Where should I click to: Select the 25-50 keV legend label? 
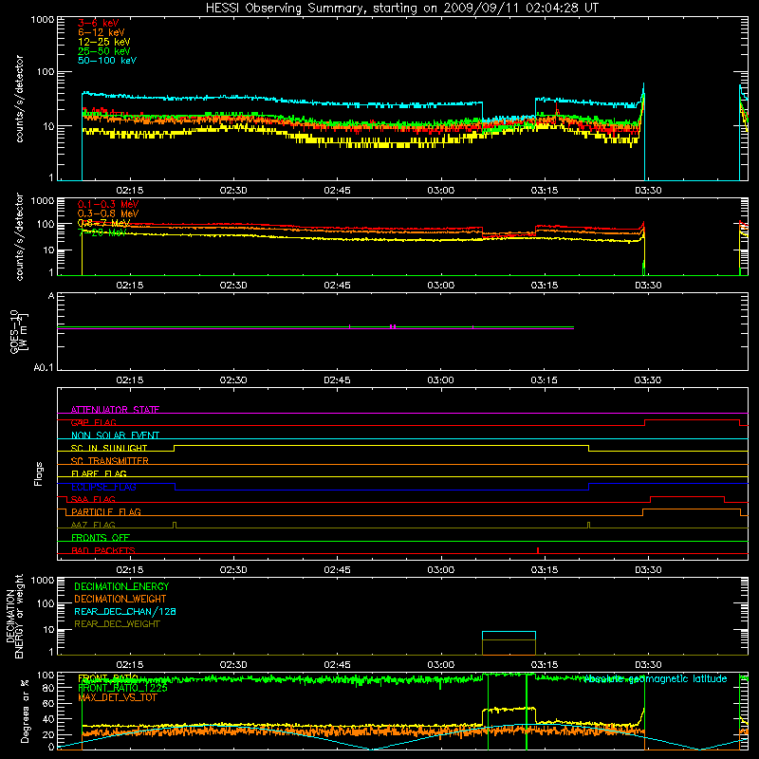(104, 51)
